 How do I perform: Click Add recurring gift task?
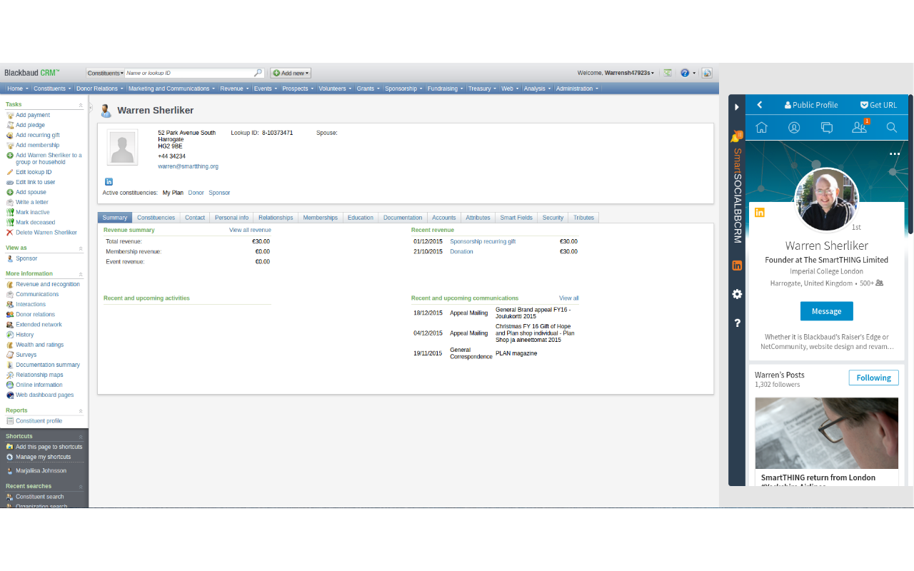tap(38, 135)
